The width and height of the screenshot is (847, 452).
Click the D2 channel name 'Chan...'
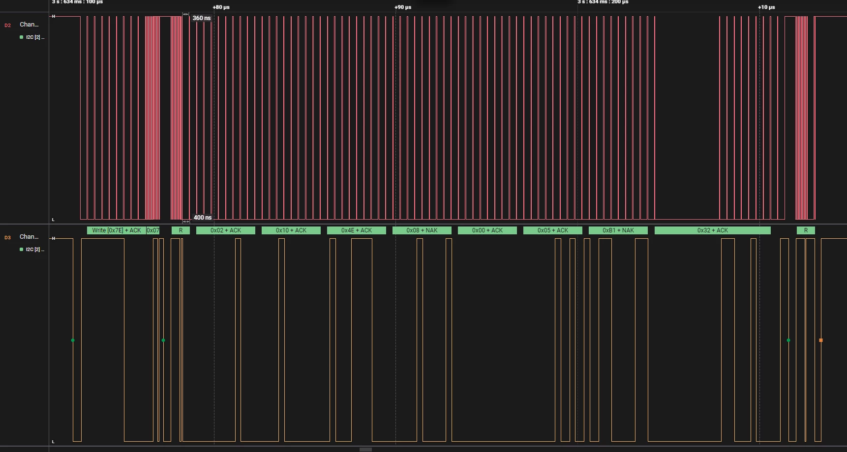(29, 25)
